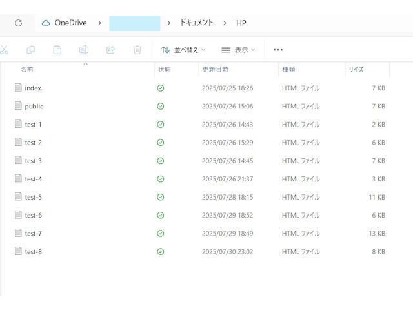Select the index. HTML file
The width and height of the screenshot is (413, 310).
(x=34, y=88)
